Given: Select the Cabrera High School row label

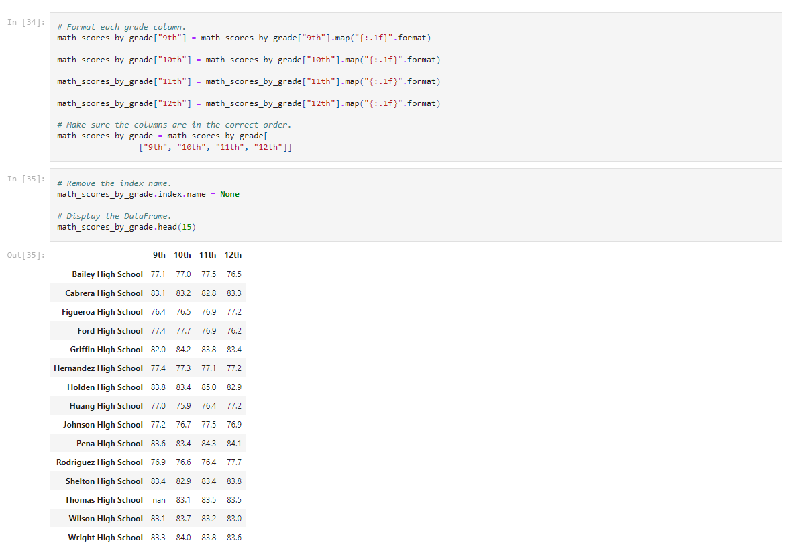Looking at the screenshot, I should tap(104, 293).
